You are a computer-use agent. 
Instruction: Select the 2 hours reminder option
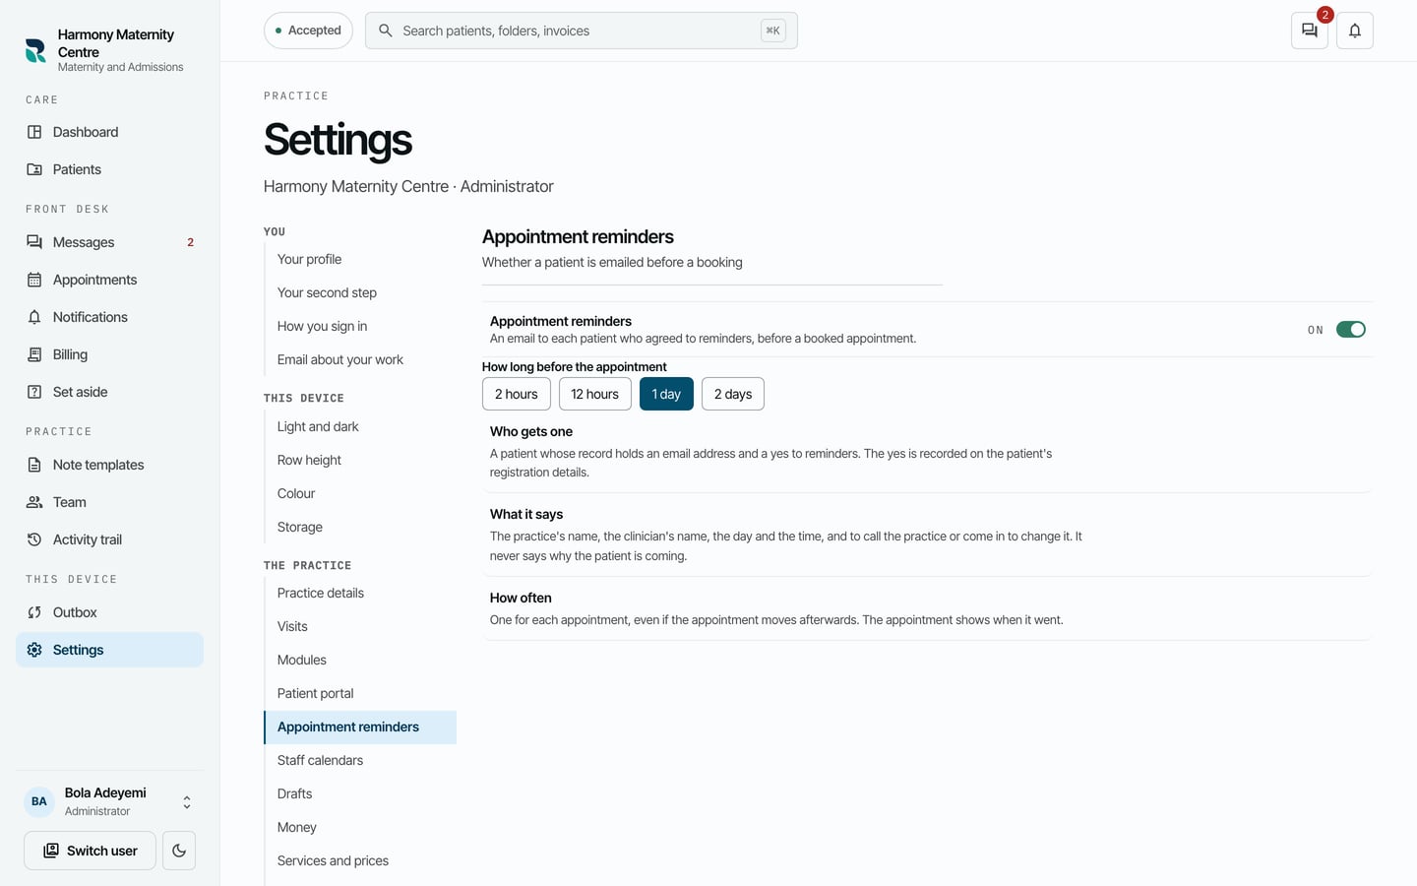click(x=517, y=394)
